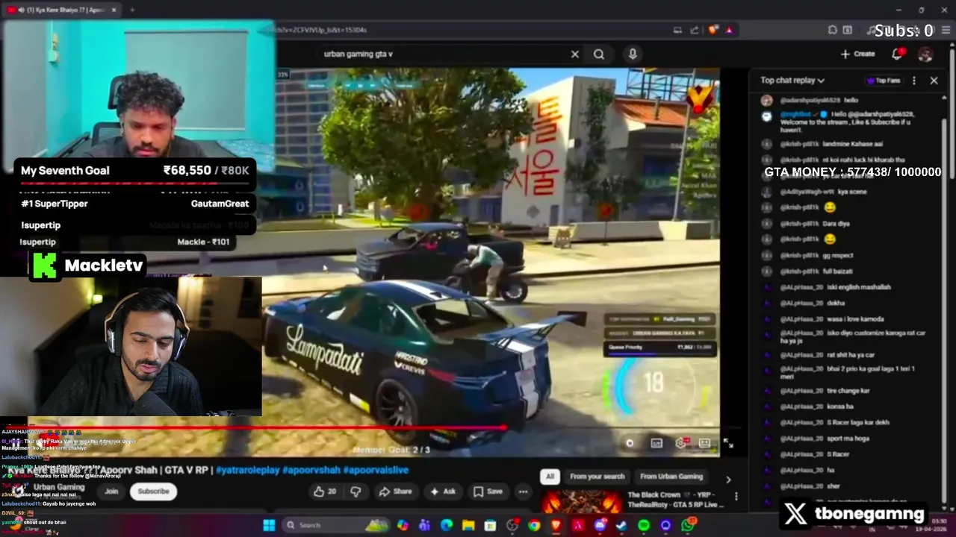The image size is (956, 537).
Task: Save the video to a playlist
Action: click(x=488, y=492)
